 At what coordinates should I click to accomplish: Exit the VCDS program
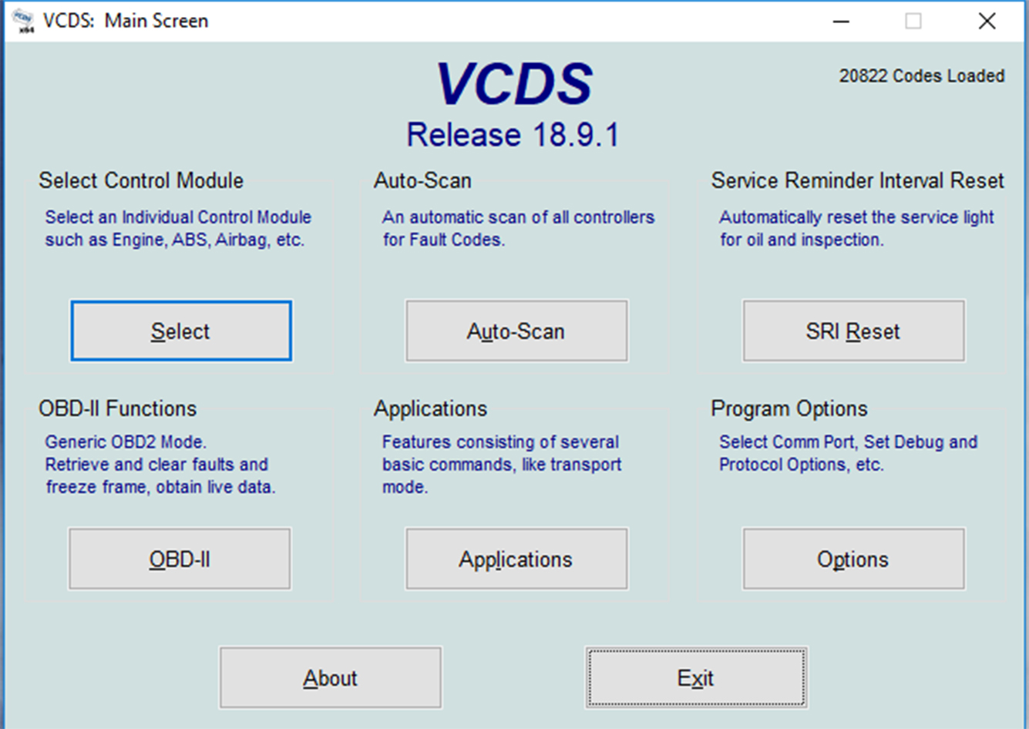[x=697, y=677]
